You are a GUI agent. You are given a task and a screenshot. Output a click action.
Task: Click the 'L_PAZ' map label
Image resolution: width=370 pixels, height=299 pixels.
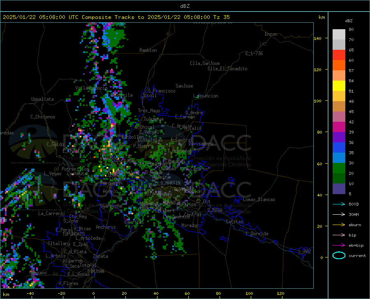305,252
